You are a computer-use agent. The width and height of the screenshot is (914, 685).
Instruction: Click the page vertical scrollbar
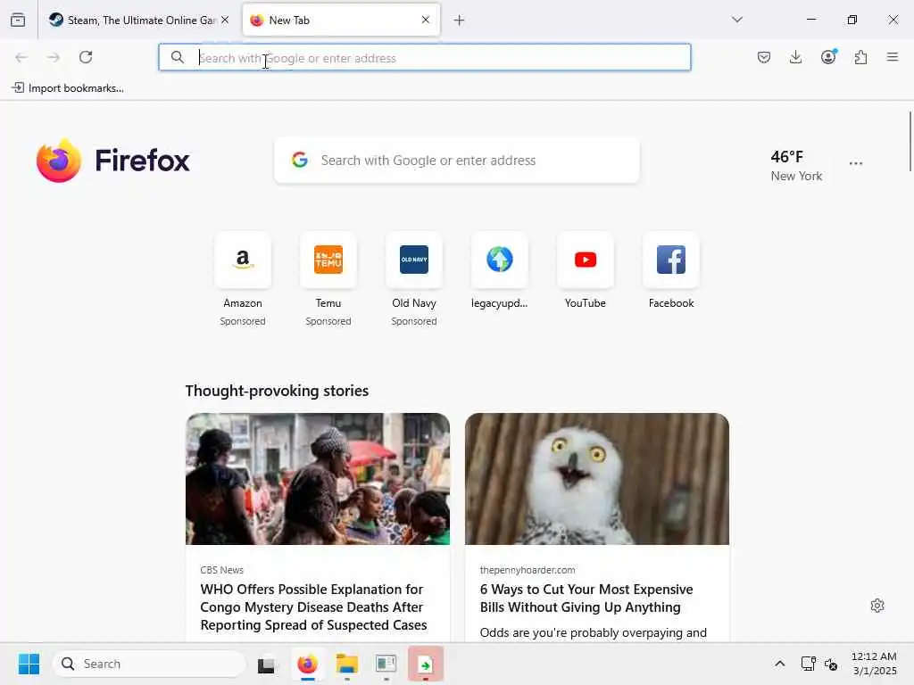coord(910,141)
